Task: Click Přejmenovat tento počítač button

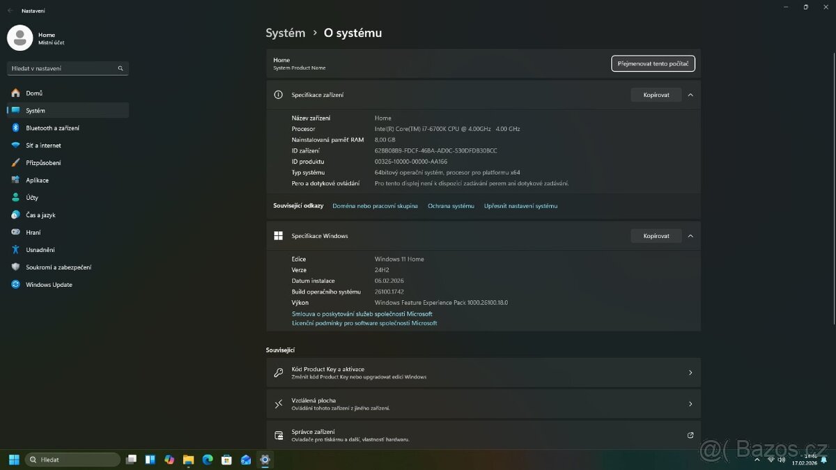Action: (x=653, y=63)
